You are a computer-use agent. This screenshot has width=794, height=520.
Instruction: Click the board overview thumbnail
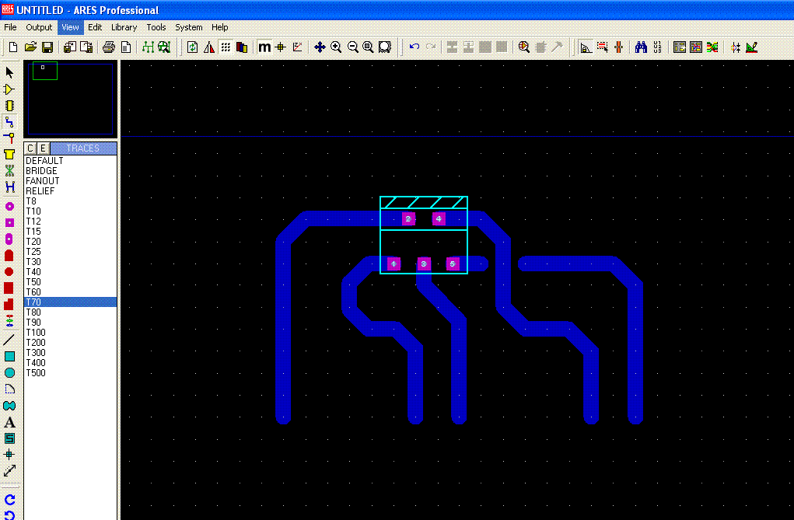click(71, 99)
